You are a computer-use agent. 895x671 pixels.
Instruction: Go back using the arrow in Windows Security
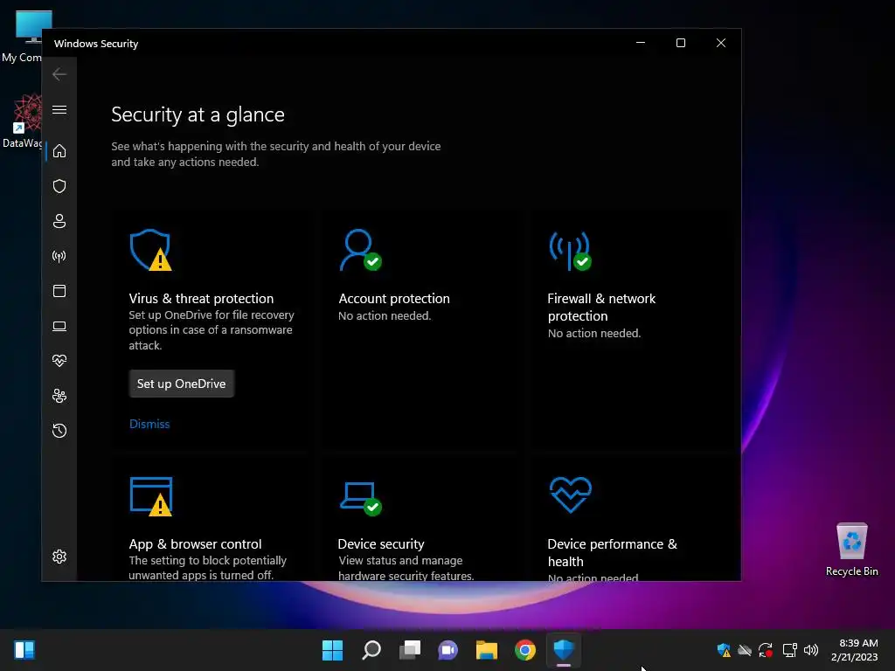59,74
